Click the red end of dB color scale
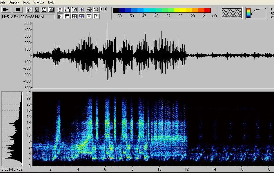This screenshot has height=173, width=274. 207,10
